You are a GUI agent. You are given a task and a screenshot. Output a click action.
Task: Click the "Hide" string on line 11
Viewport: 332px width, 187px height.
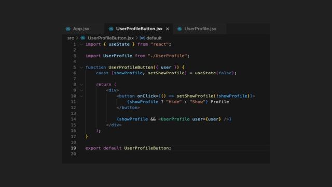[x=174, y=102]
